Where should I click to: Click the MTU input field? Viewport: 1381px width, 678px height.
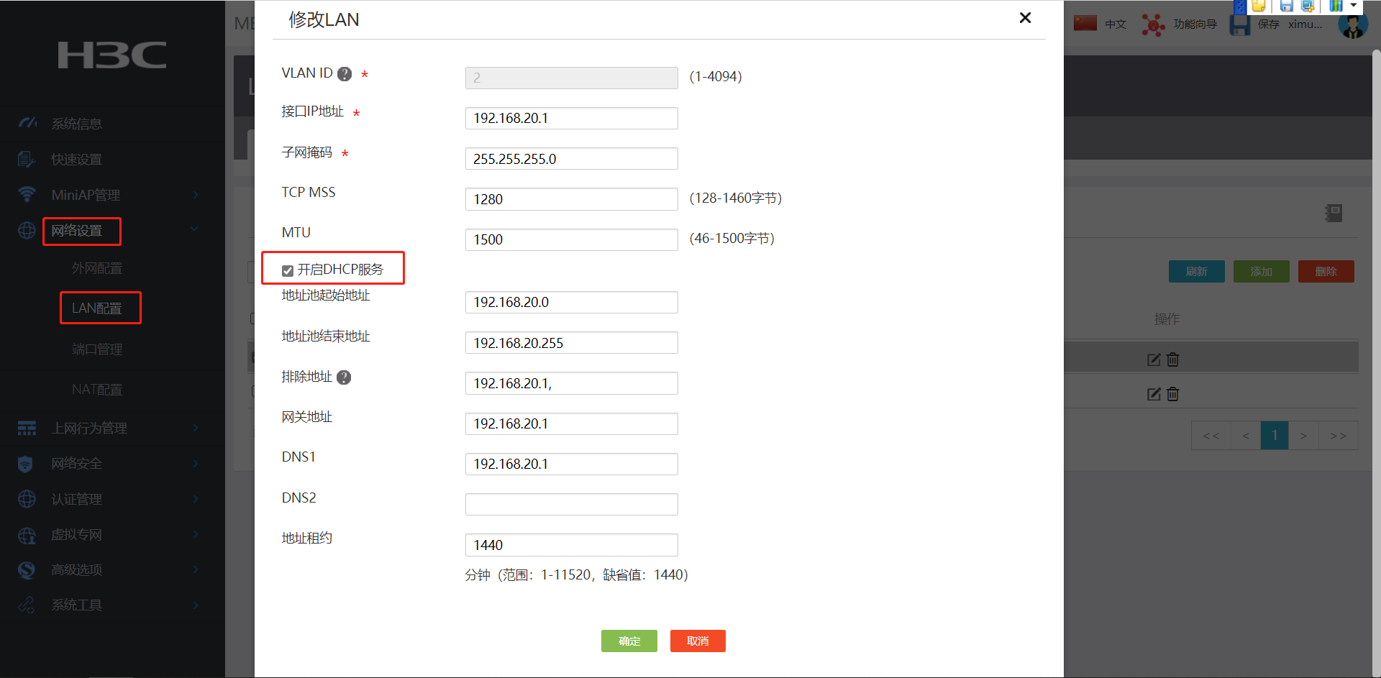coord(572,239)
